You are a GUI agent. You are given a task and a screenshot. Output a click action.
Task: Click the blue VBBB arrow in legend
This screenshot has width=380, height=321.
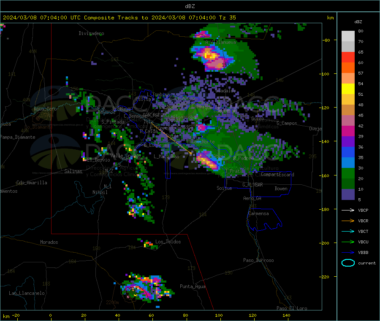coord(348,253)
